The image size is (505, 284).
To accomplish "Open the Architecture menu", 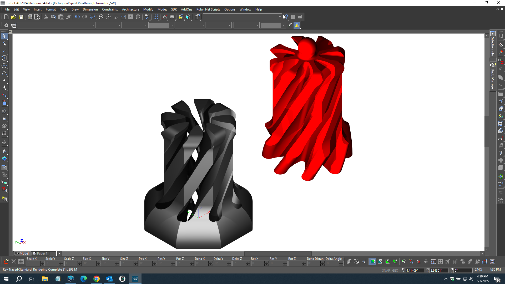I will click(130, 9).
